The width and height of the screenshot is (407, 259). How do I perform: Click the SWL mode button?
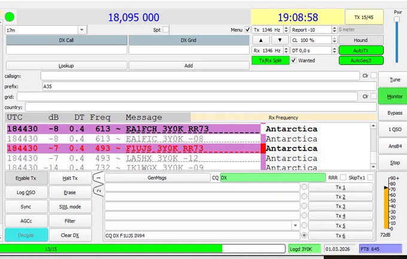[x=70, y=207]
